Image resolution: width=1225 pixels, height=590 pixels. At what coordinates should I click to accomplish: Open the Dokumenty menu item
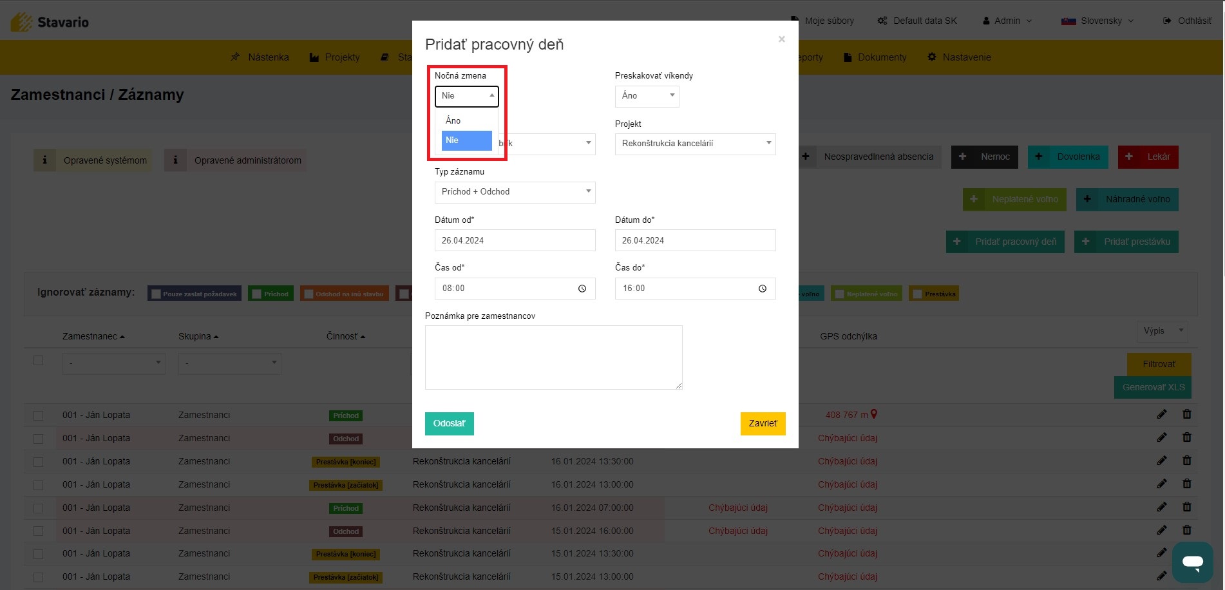pyautogui.click(x=875, y=57)
